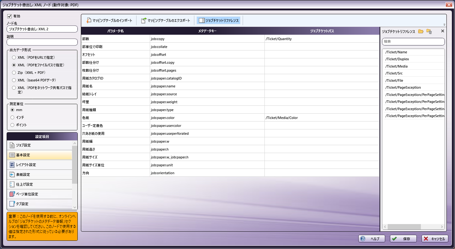Viewport: 455px width, 249px height.
Task: Click the job:collate metadata key cell
Action: click(207, 47)
